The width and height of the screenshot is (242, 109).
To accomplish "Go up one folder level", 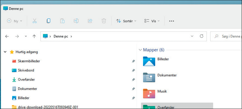I will click(34, 36).
